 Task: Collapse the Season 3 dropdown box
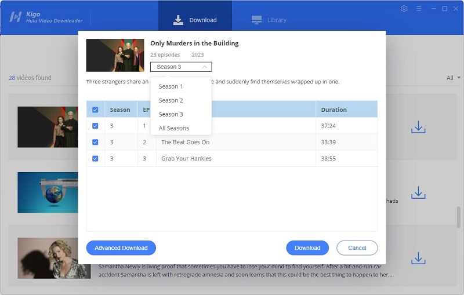click(x=181, y=67)
